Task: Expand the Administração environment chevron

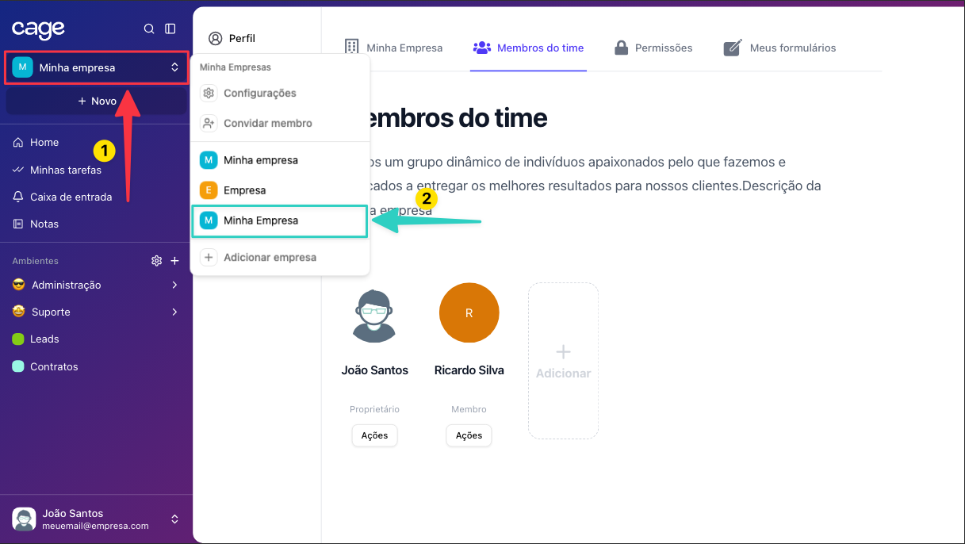Action: pos(174,285)
